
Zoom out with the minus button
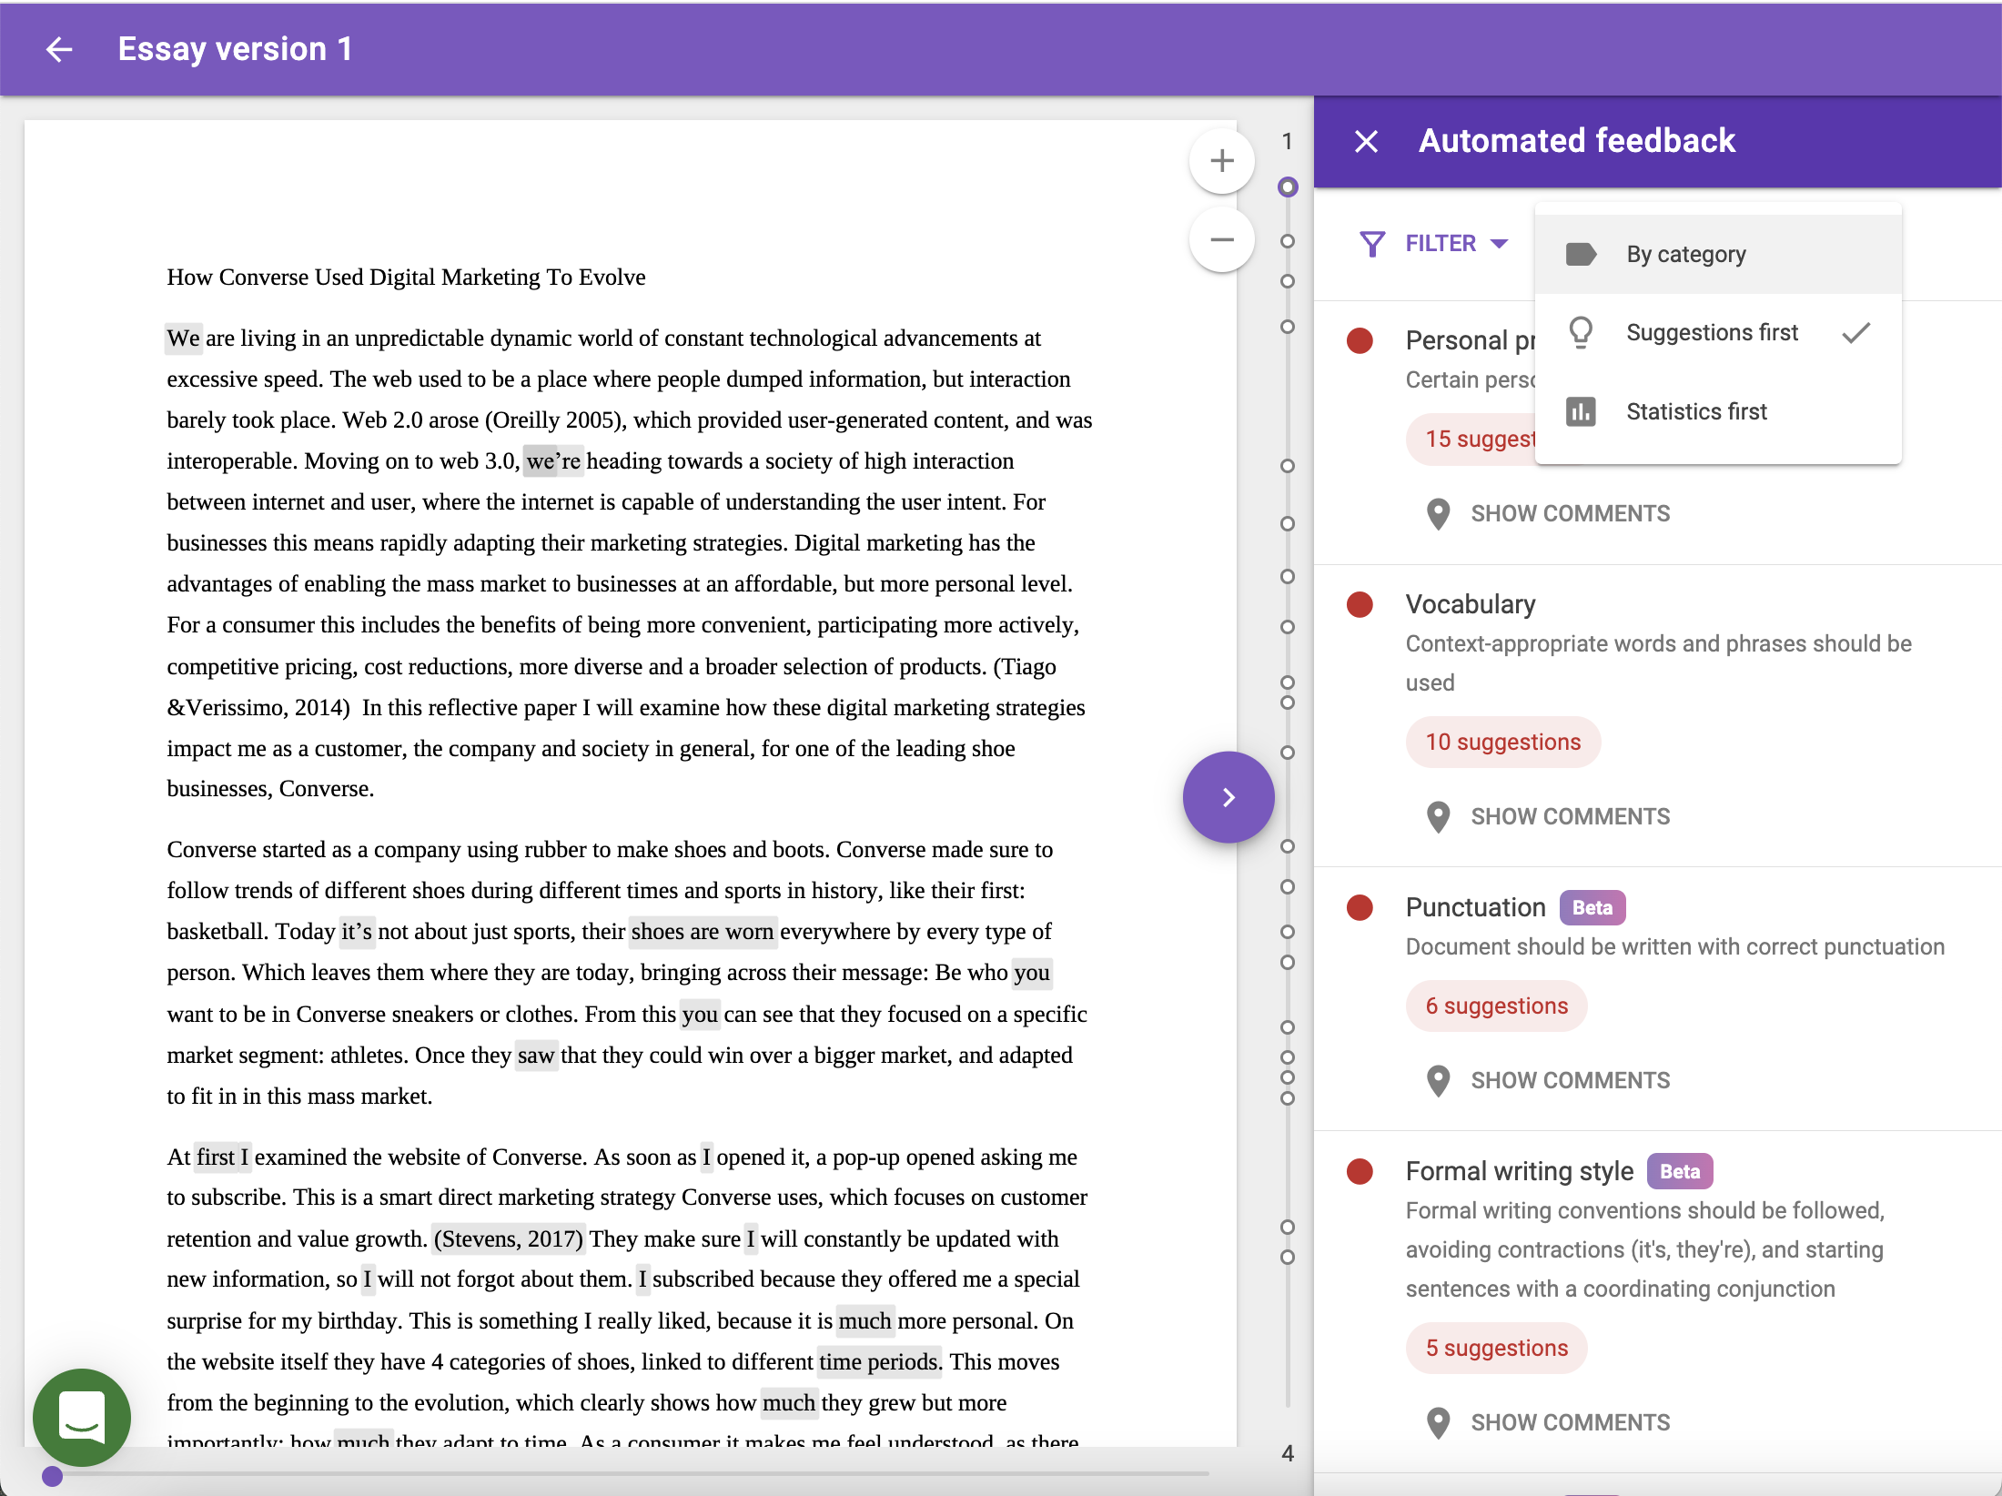click(1222, 239)
